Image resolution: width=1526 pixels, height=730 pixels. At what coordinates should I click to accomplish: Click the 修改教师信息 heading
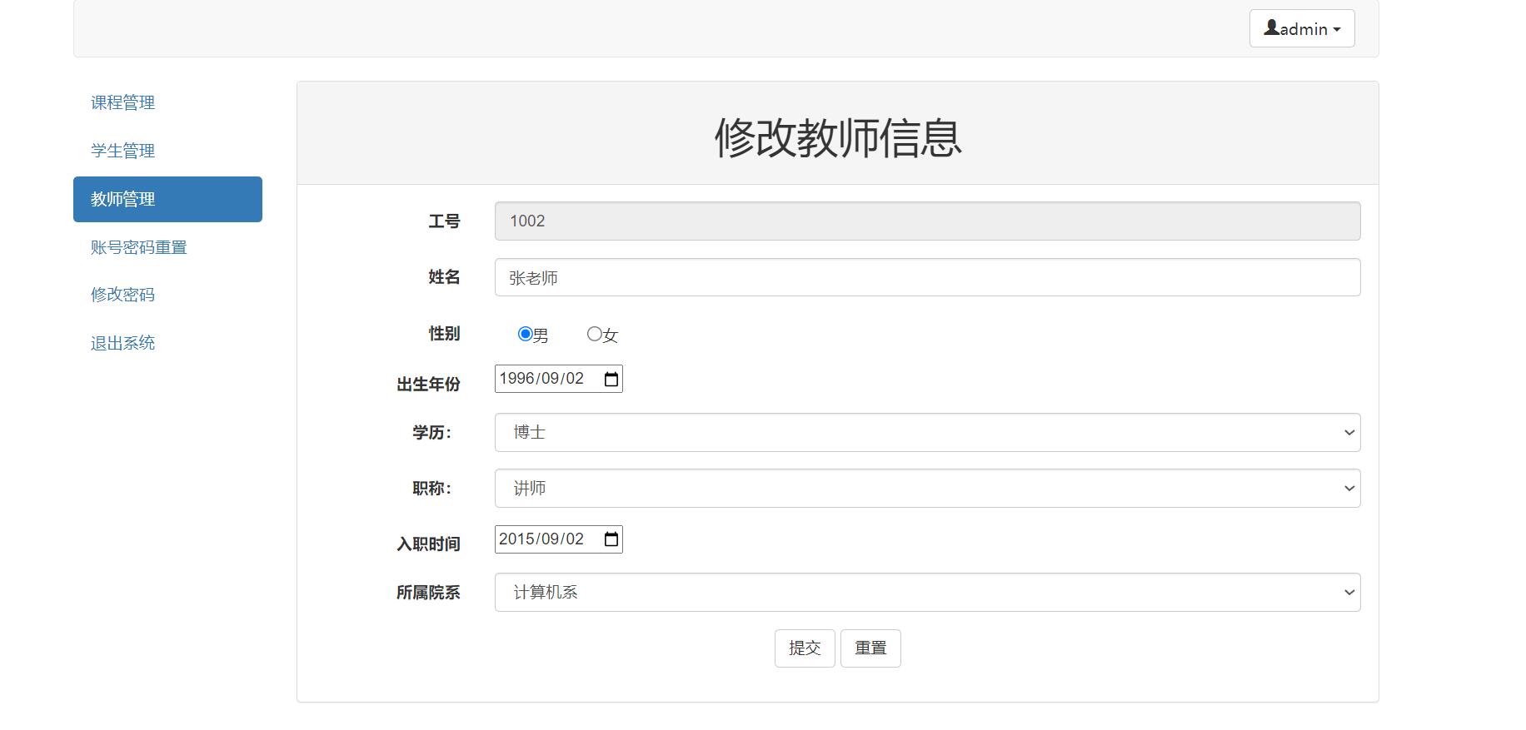(838, 137)
